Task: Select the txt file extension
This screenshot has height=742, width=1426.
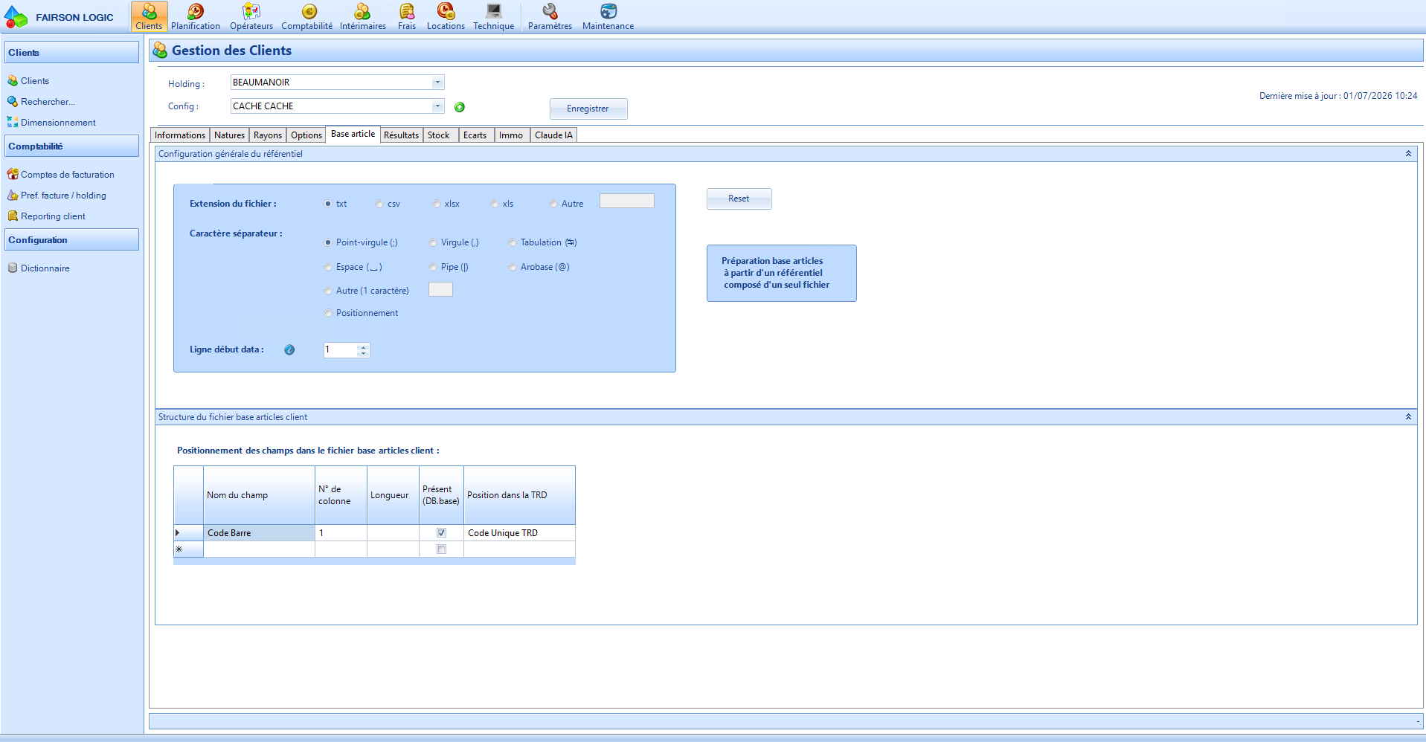Action: pos(328,204)
